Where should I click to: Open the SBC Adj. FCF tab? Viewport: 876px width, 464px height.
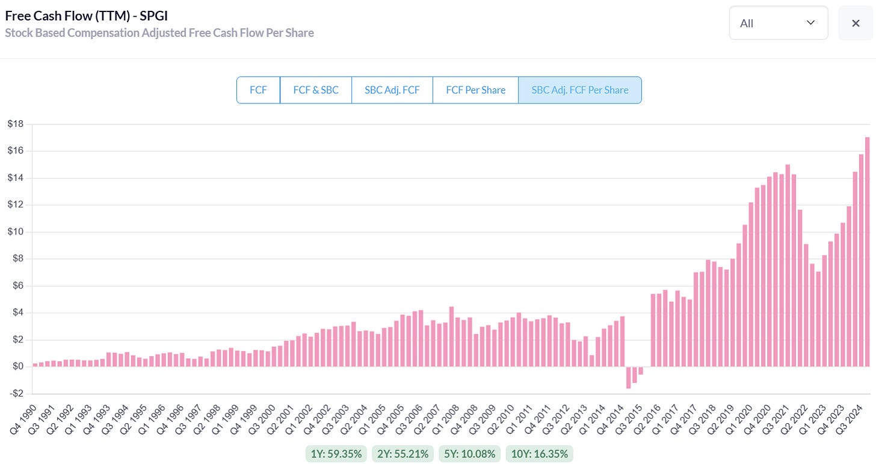coord(392,90)
